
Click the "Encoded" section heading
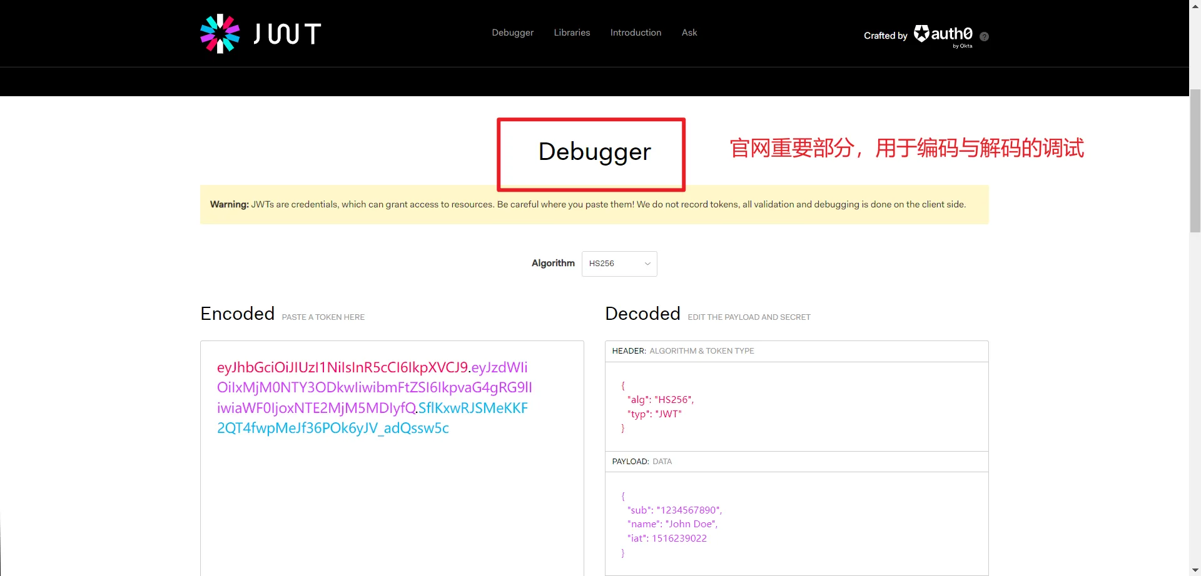point(237,314)
